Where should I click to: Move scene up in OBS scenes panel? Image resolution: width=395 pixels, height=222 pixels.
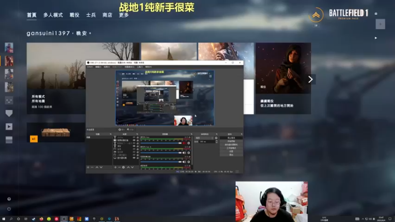[x=97, y=167]
